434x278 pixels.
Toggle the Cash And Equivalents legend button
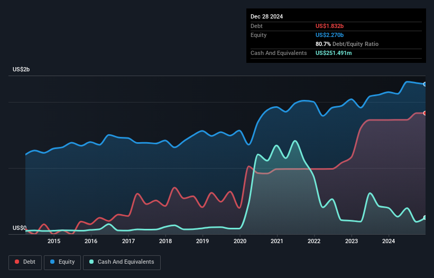[122, 262]
